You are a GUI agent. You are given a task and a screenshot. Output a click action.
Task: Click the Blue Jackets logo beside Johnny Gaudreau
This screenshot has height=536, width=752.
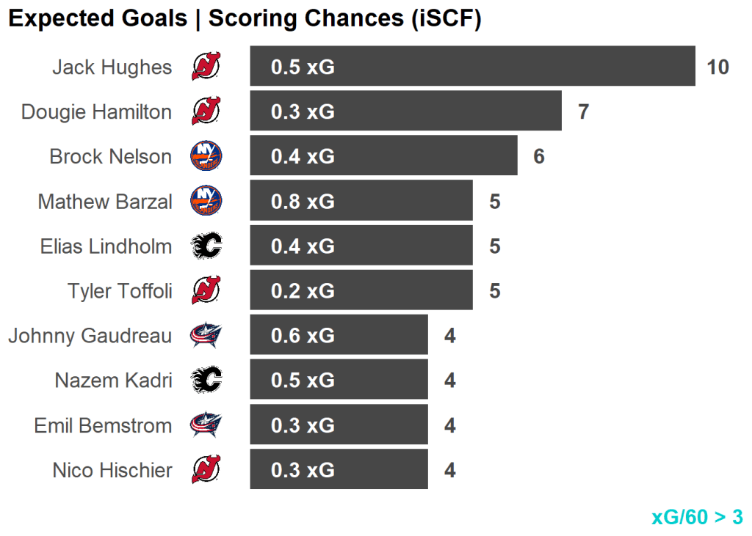pyautogui.click(x=206, y=335)
